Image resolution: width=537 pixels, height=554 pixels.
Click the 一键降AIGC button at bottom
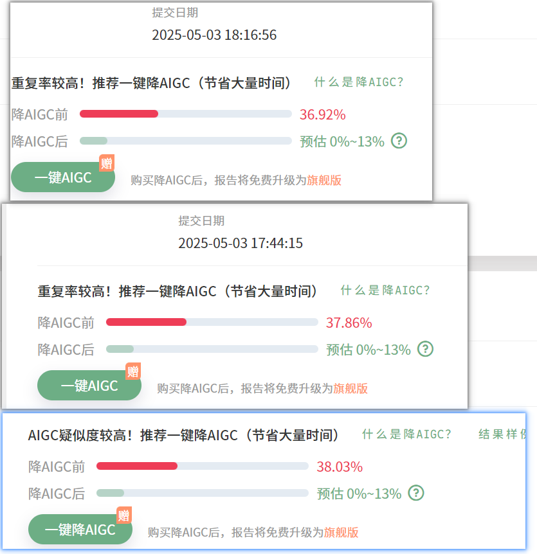(80, 530)
